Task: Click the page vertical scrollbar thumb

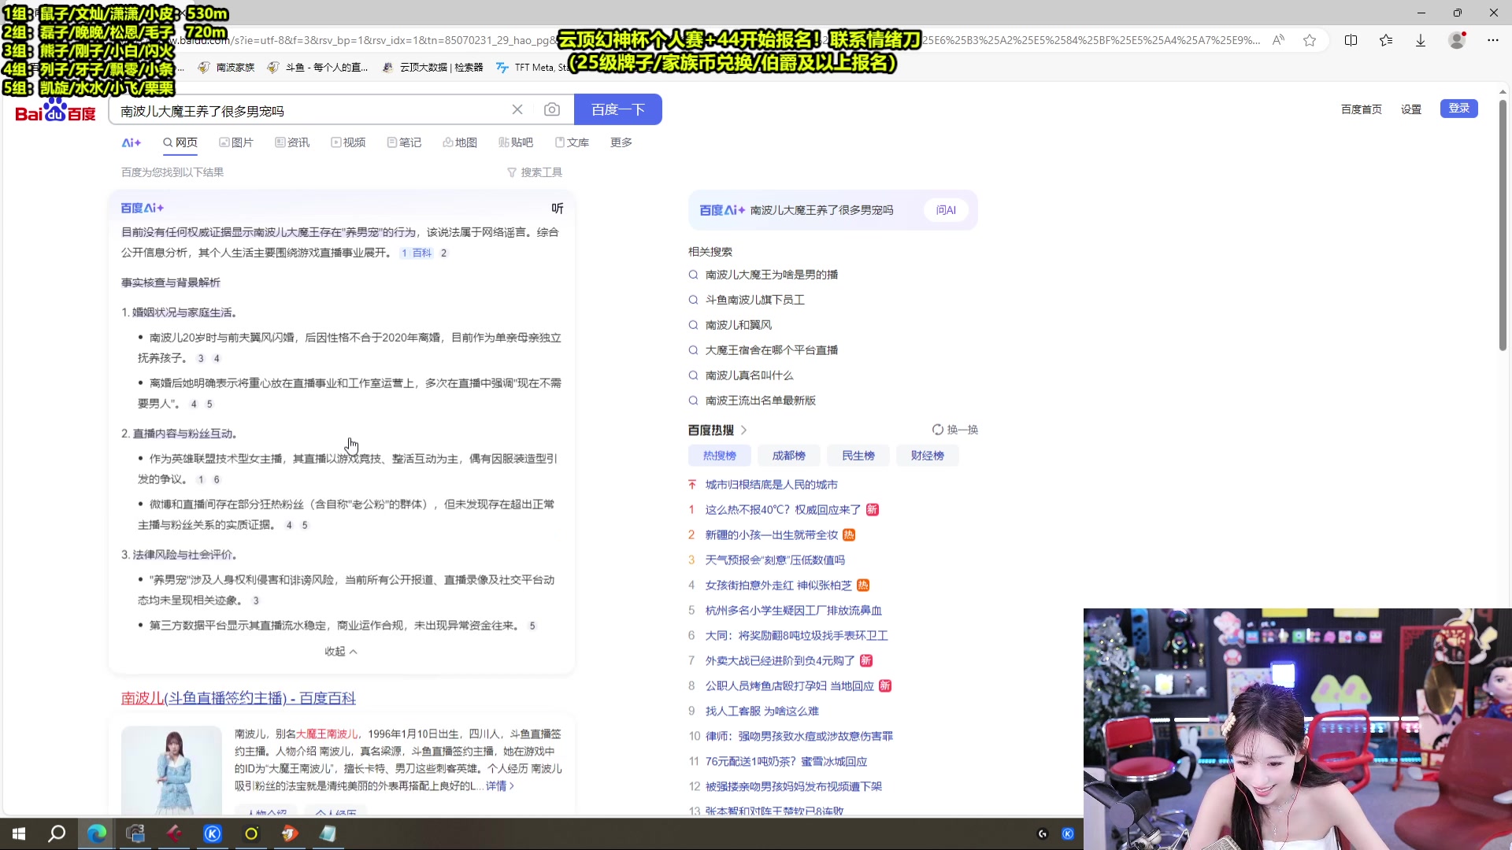Action: pyautogui.click(x=1503, y=224)
